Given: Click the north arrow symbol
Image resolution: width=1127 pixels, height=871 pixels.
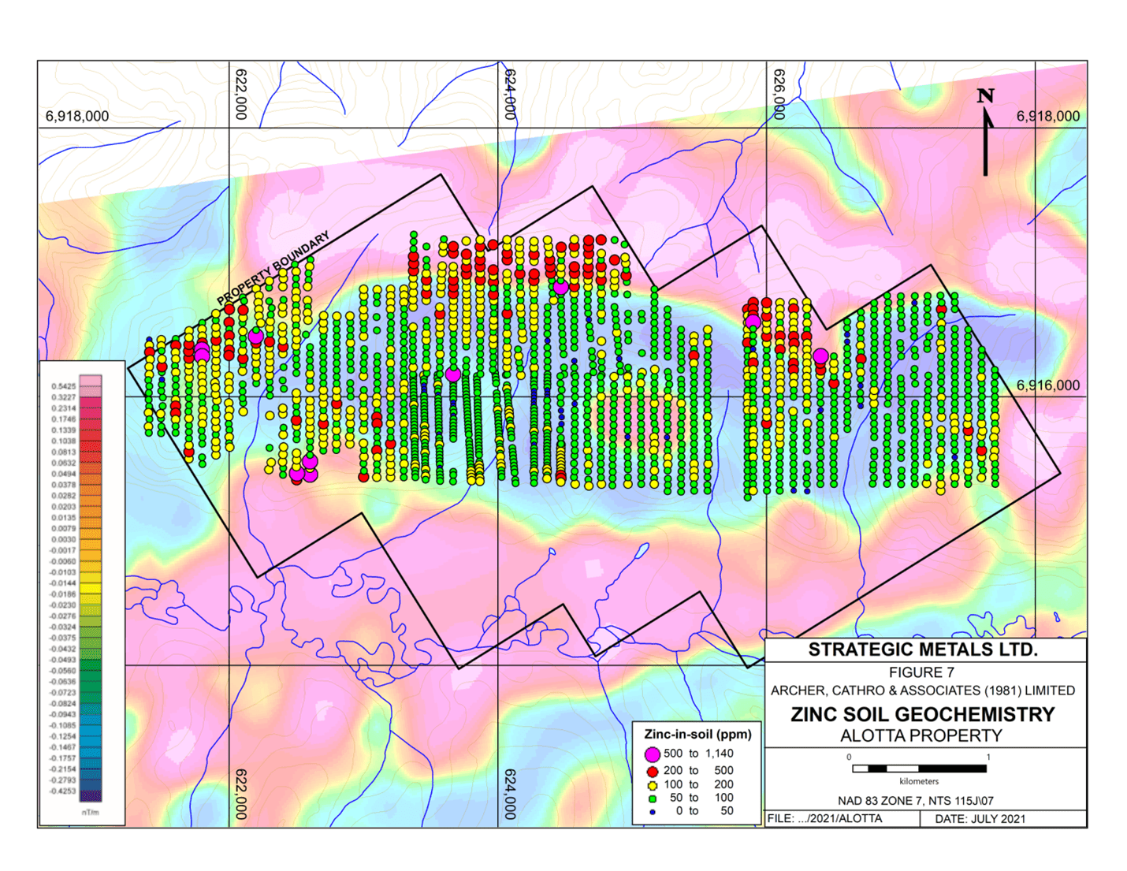Looking at the screenshot, I should [x=985, y=132].
